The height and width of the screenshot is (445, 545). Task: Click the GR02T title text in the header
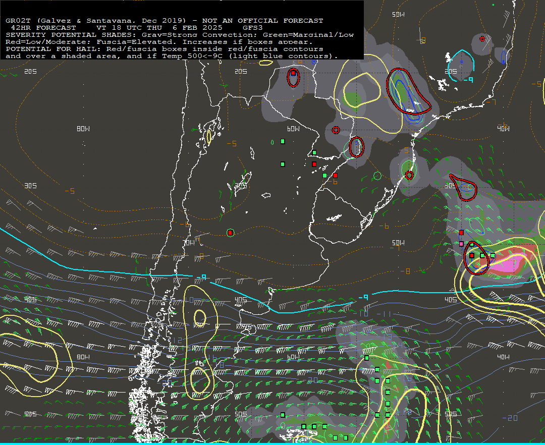tap(18, 21)
